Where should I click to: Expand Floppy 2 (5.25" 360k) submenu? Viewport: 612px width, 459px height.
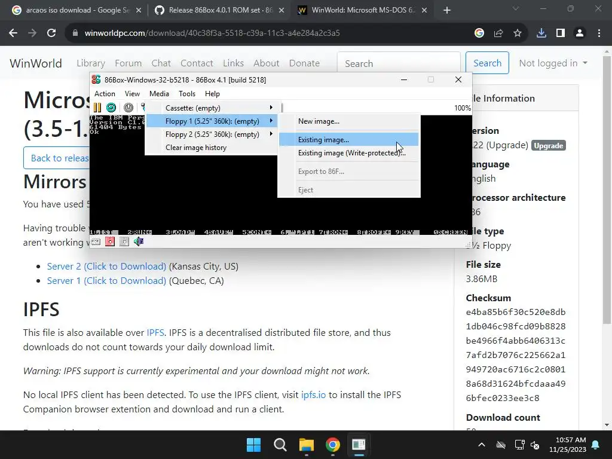pos(211,134)
